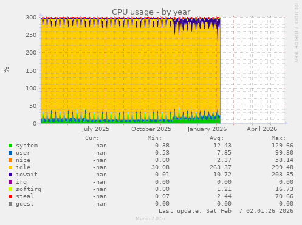302x225 pixels.
Task: Click steal max value 70.66
Action: [284, 196]
